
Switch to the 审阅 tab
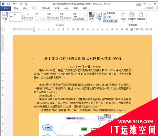pyautogui.click(x=76, y=8)
